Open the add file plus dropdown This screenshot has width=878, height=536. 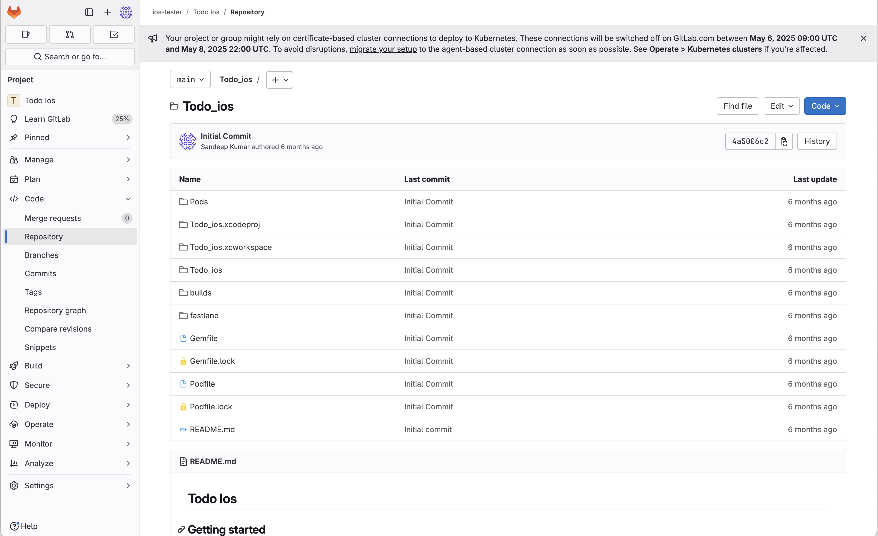coord(280,80)
